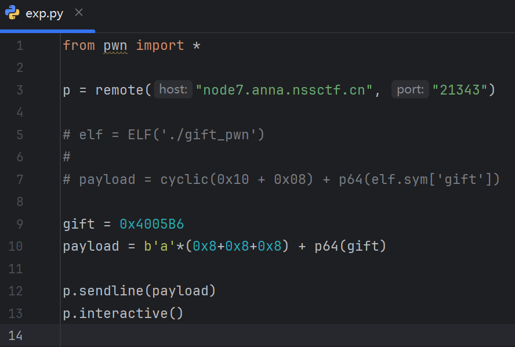Click the lone # comment on line 6

[67, 157]
